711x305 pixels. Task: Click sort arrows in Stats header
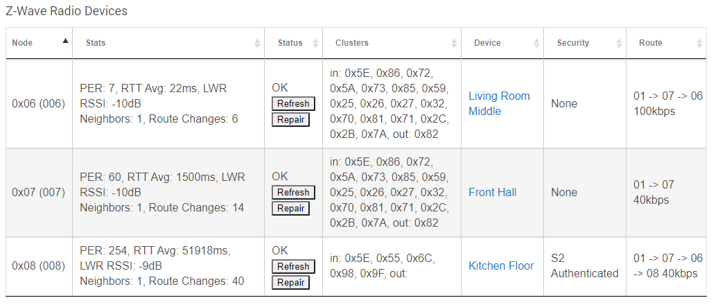257,43
